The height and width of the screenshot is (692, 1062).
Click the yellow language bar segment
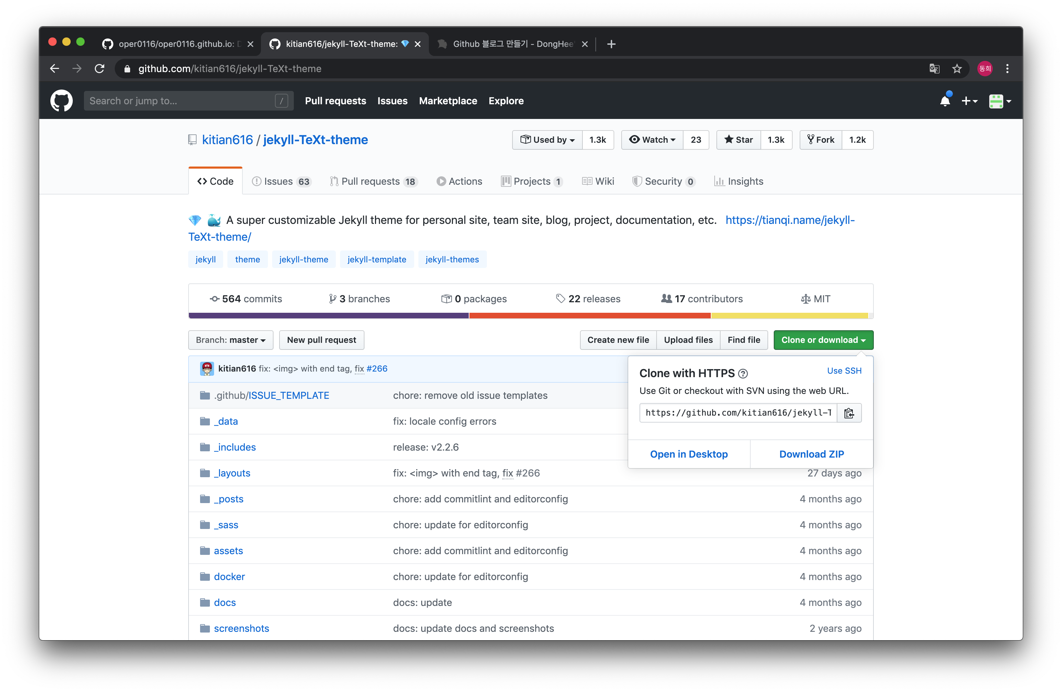[790, 316]
